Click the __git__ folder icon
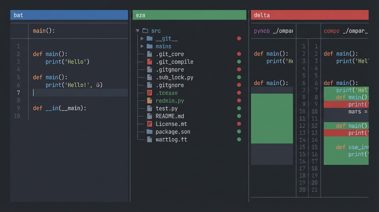This screenshot has height=212, width=379. (150, 38)
